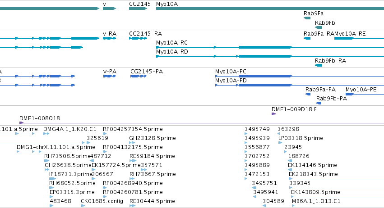Select the CG2145-RA transcript feature

pyautogui.click(x=138, y=38)
